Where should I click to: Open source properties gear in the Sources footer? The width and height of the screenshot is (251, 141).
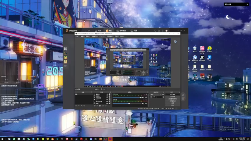tap(100, 106)
